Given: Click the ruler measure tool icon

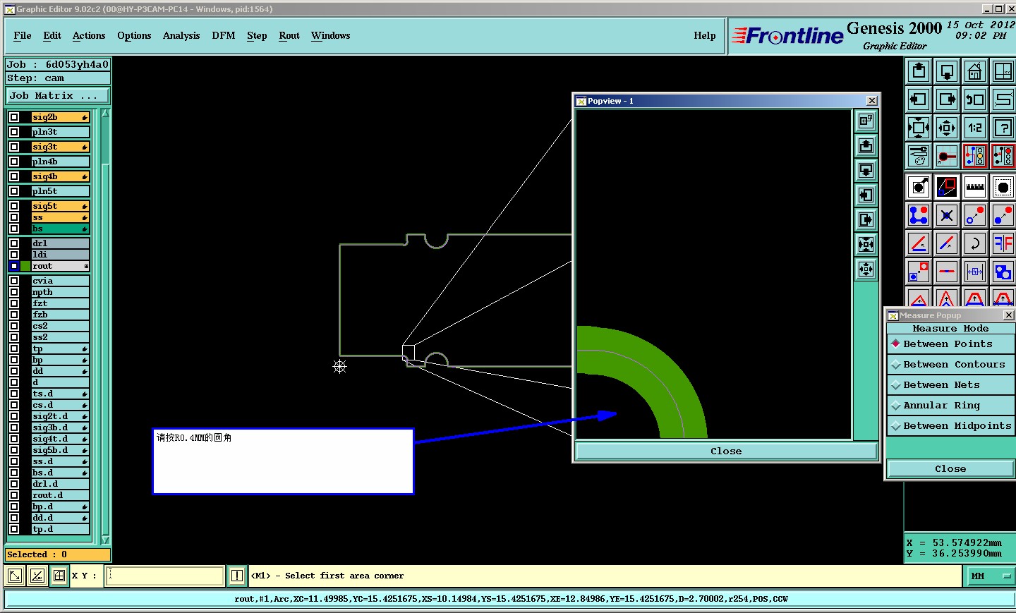Looking at the screenshot, I should 975,187.
